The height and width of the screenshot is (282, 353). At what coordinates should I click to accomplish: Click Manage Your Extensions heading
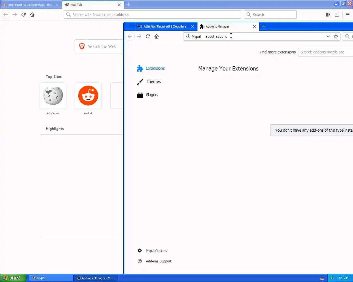coord(228,69)
